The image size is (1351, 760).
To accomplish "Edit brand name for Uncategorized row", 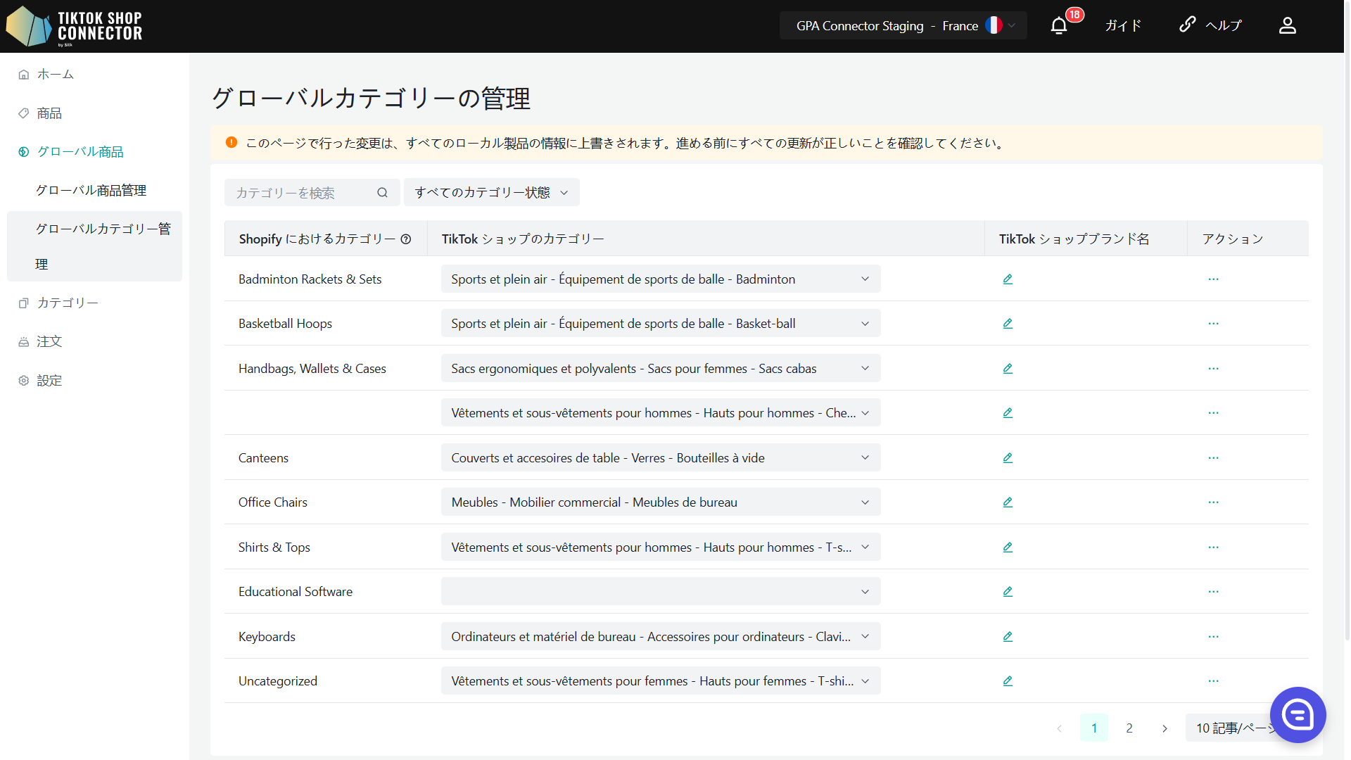I will click(x=1008, y=681).
